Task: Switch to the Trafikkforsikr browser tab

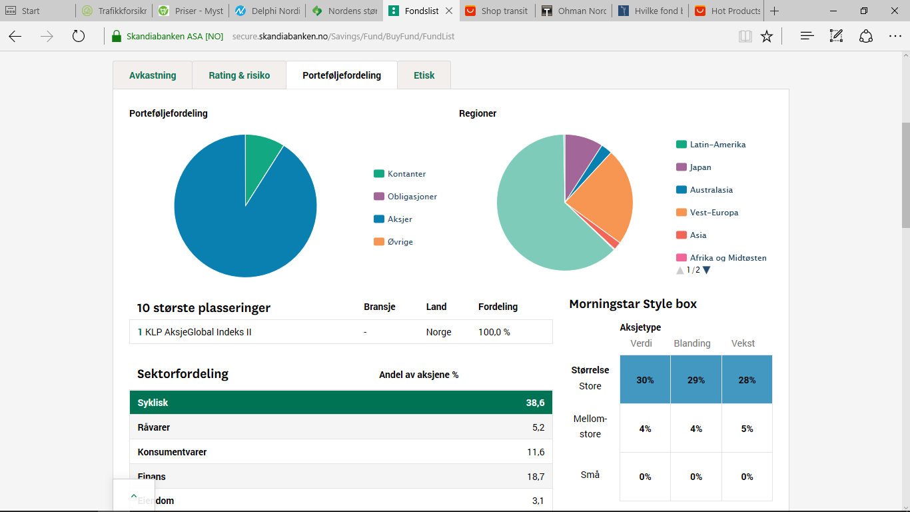Action: (114, 11)
